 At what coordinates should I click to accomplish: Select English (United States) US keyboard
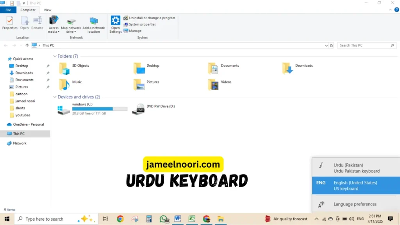tap(356, 186)
